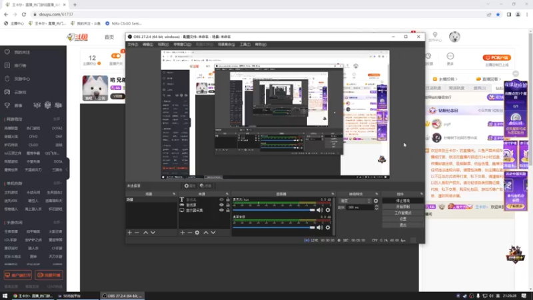The height and width of the screenshot is (300, 533).
Task: Open 排行榜 ranking icon in Douyu sidebar
Action: [x=7, y=65]
